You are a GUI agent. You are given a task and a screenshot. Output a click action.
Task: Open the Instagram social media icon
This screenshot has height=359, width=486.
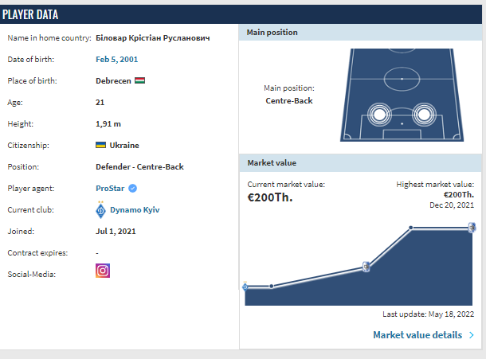pyautogui.click(x=102, y=271)
